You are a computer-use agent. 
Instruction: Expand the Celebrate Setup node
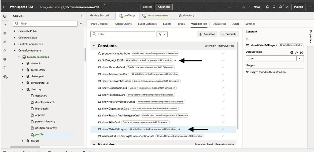tap(15, 38)
